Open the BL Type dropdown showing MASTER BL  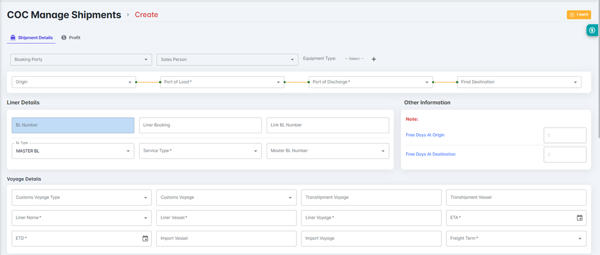pyautogui.click(x=72, y=151)
